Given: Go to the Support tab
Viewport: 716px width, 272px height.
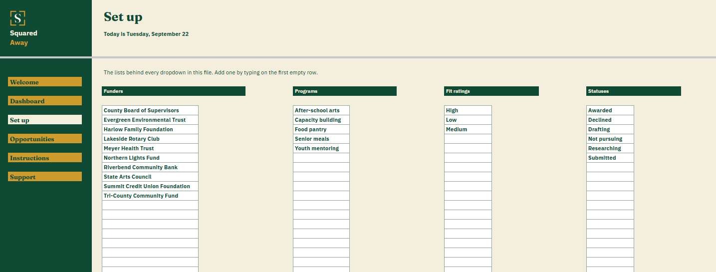Looking at the screenshot, I should coord(45,177).
